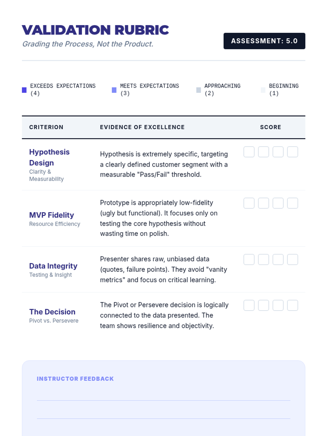Click the Approaching legend color swatch
Viewport: 327px width, 436px height.
[x=199, y=90]
